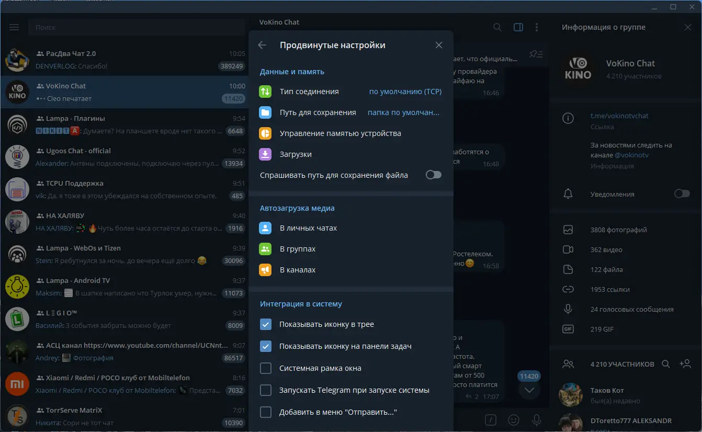702x432 pixels.
Task: Go back from Advanced settings
Action: coord(262,45)
